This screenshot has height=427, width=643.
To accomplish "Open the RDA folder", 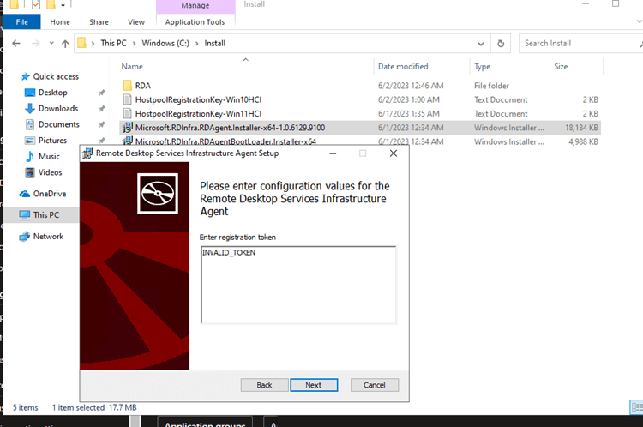I will pyautogui.click(x=142, y=86).
